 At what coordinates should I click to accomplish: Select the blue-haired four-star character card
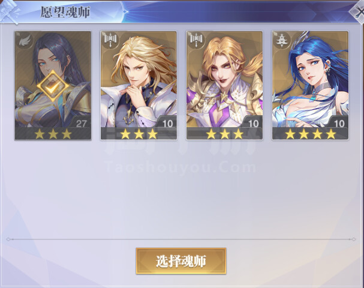point(310,85)
